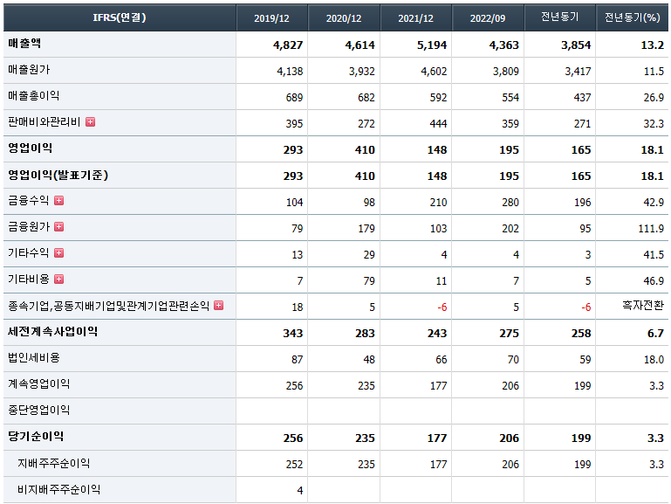Click the 금융수익 label text
The width and height of the screenshot is (671, 504).
point(28,200)
